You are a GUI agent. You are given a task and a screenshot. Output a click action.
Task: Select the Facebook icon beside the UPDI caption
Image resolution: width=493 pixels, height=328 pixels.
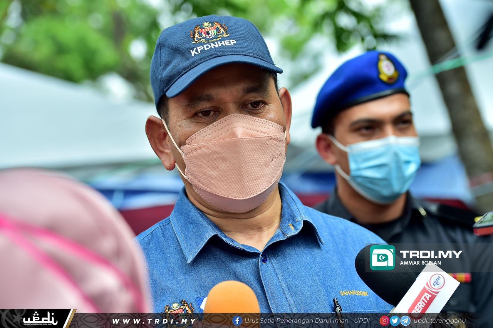pyautogui.click(x=237, y=320)
